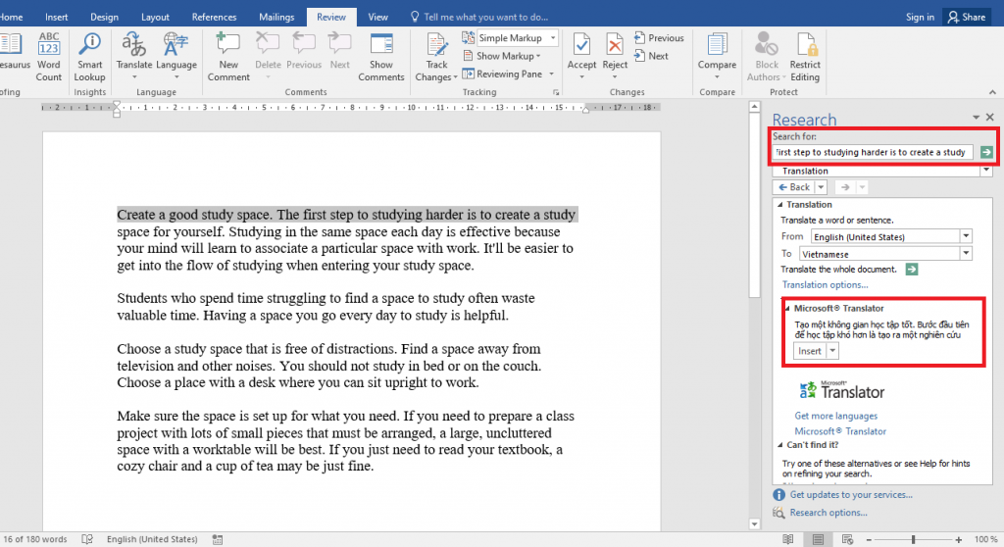Open Smart Lookup tool
Viewport: 1004px width, 547px height.
tap(89, 55)
